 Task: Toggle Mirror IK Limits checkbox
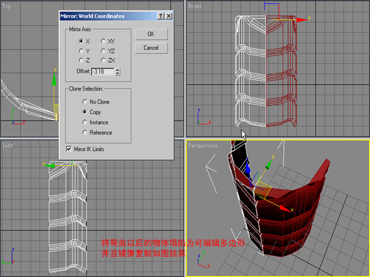69,149
